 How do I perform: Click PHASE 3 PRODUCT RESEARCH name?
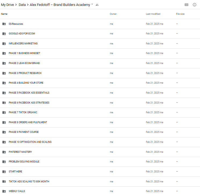point(25,73)
